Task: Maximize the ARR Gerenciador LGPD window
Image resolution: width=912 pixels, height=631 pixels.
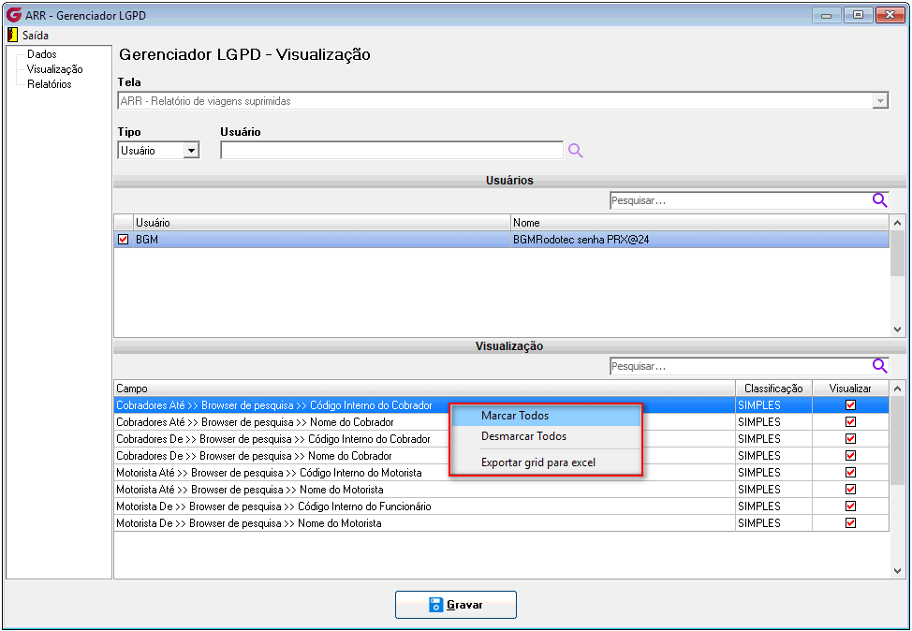Action: click(x=858, y=16)
